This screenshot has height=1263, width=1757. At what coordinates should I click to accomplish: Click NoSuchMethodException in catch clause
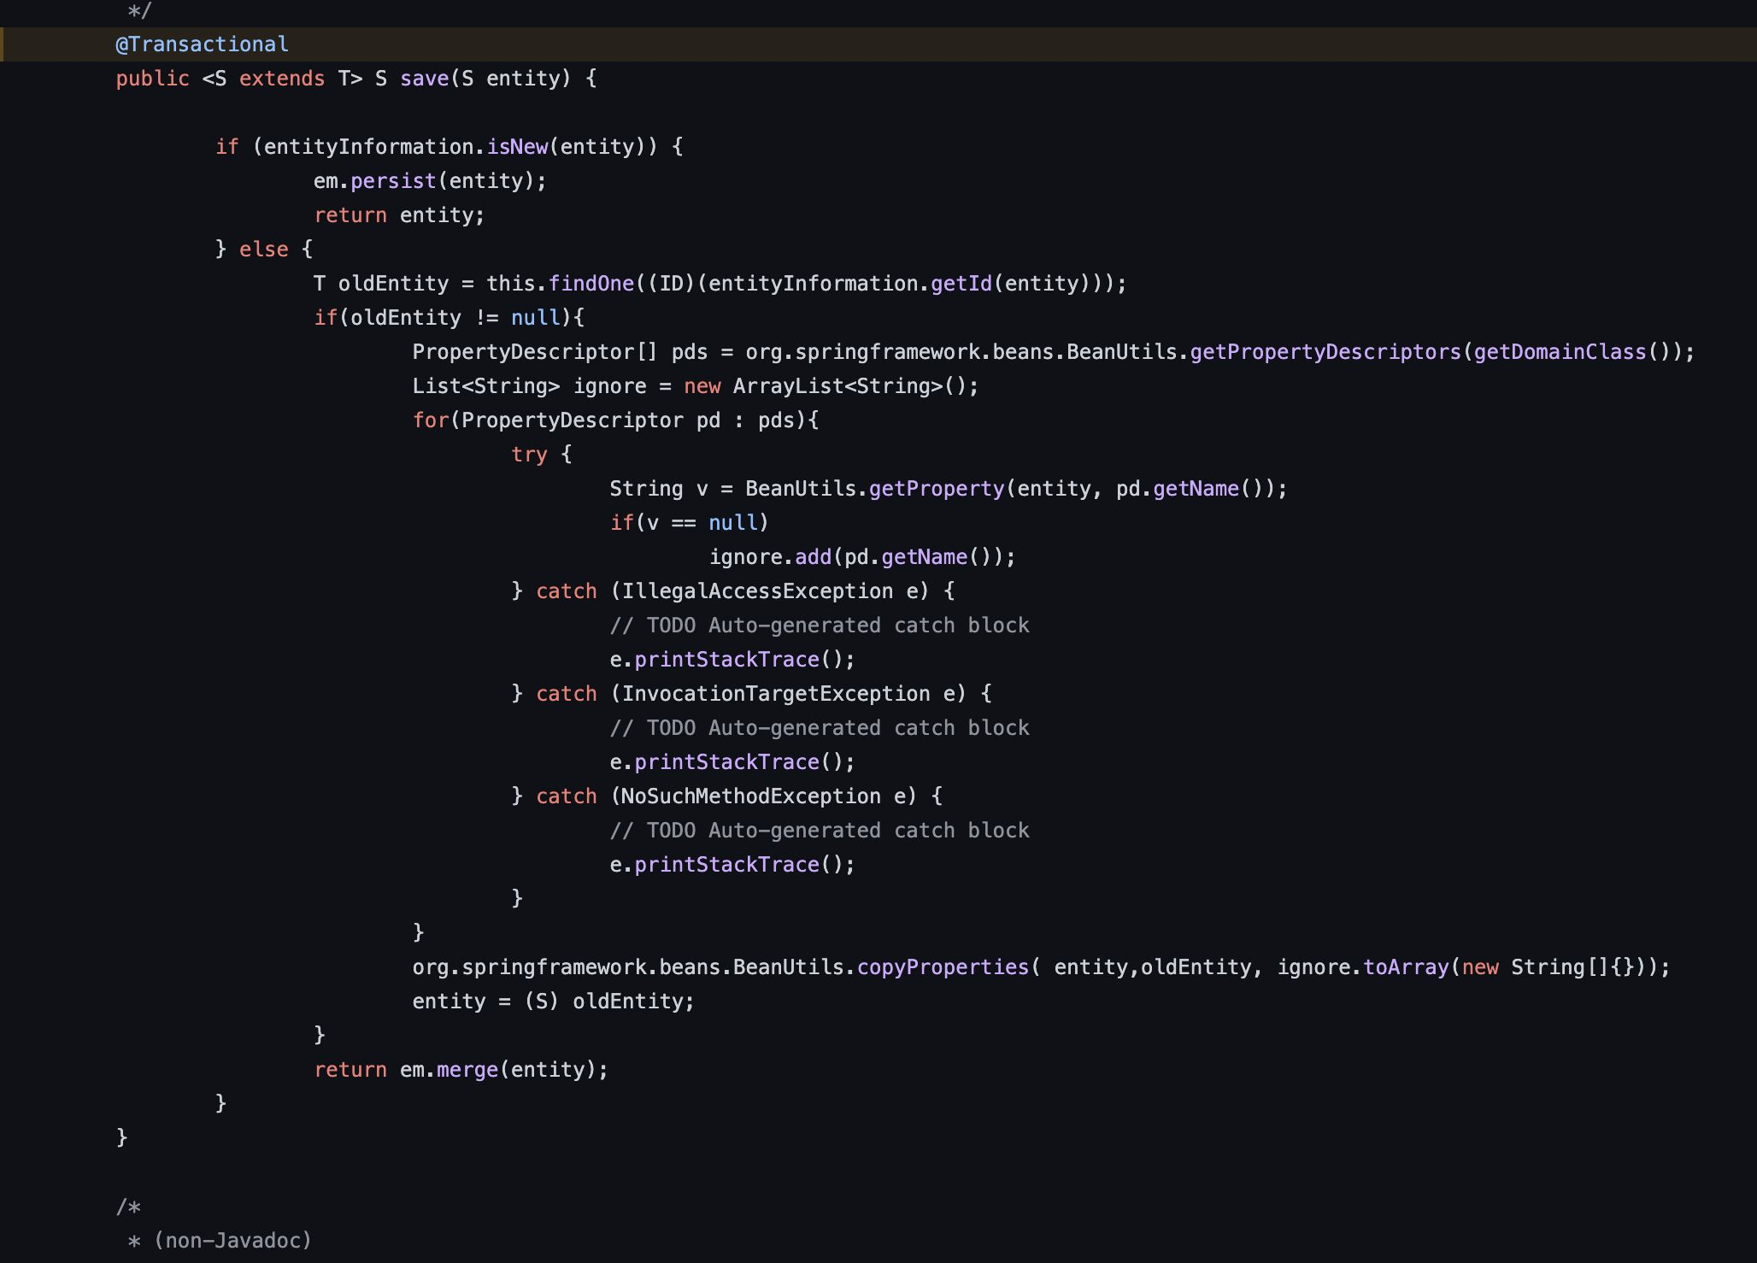click(x=750, y=796)
